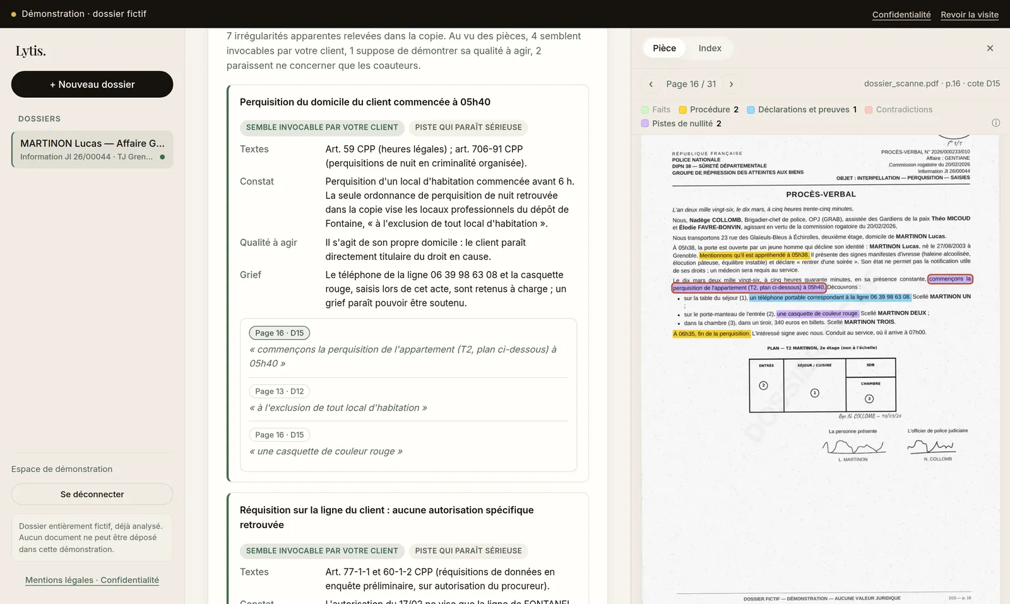Click the Perquisition du domicile card title
This screenshot has width=1010, height=604.
365,102
